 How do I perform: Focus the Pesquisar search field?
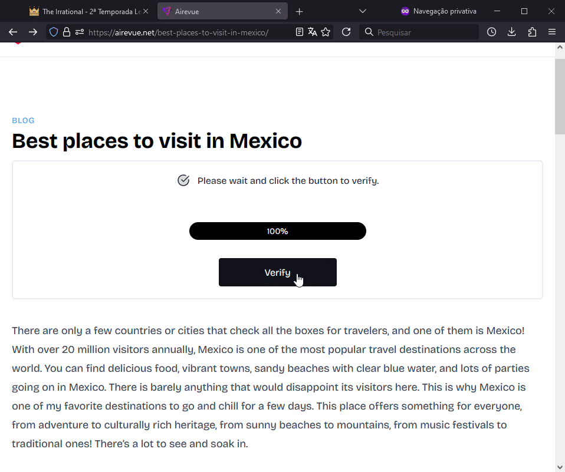(419, 32)
